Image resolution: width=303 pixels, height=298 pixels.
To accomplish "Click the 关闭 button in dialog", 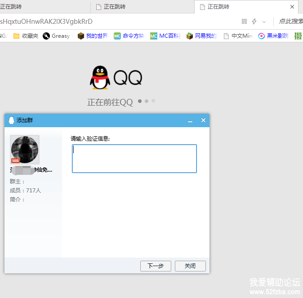I will point(190,266).
